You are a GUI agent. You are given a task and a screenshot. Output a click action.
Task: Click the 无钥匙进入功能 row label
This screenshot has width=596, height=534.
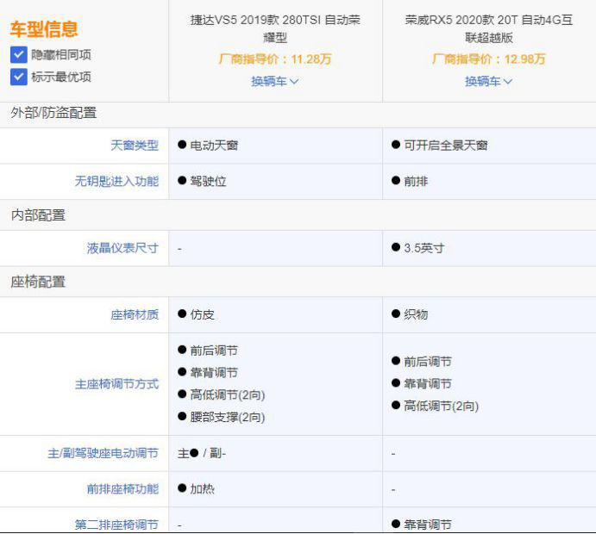(116, 182)
